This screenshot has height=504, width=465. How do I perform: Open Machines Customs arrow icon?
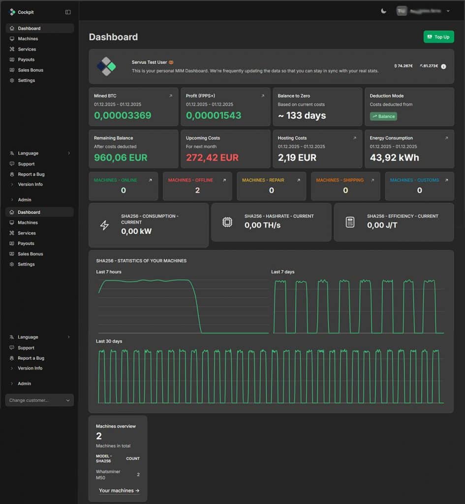click(x=446, y=180)
